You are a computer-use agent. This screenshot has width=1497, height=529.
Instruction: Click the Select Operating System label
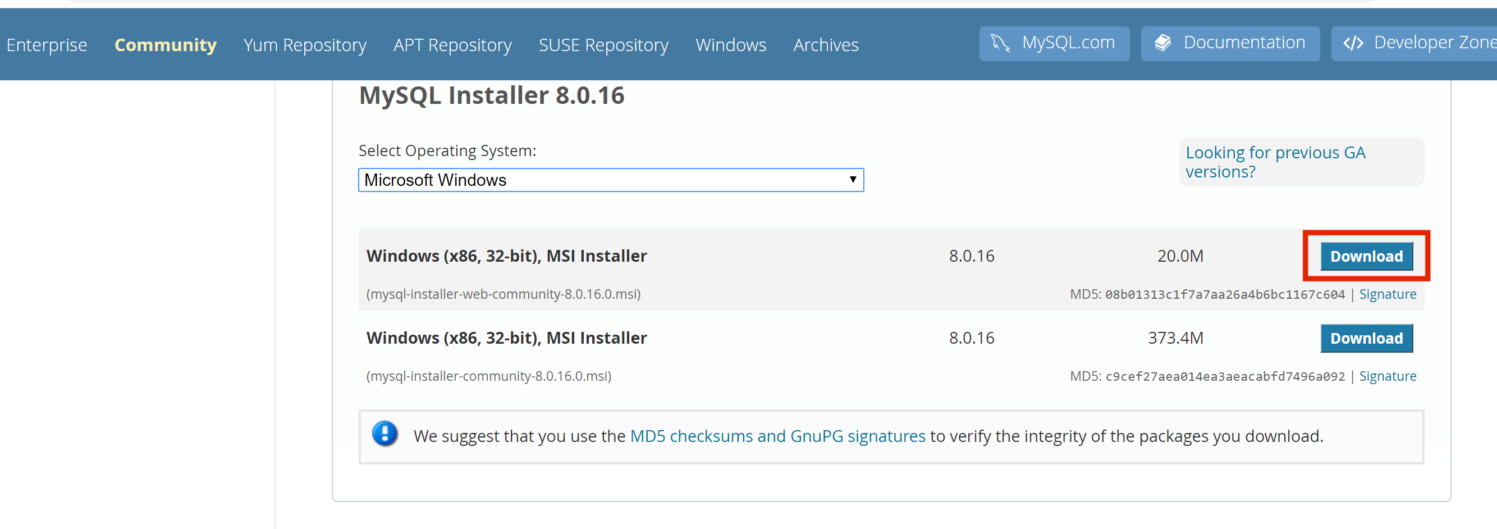click(447, 151)
